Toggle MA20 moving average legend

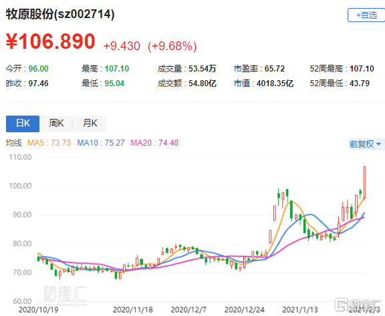154,143
